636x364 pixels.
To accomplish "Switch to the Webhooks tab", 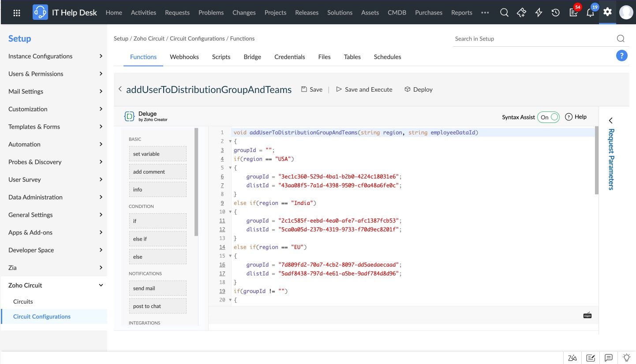I will [x=184, y=57].
